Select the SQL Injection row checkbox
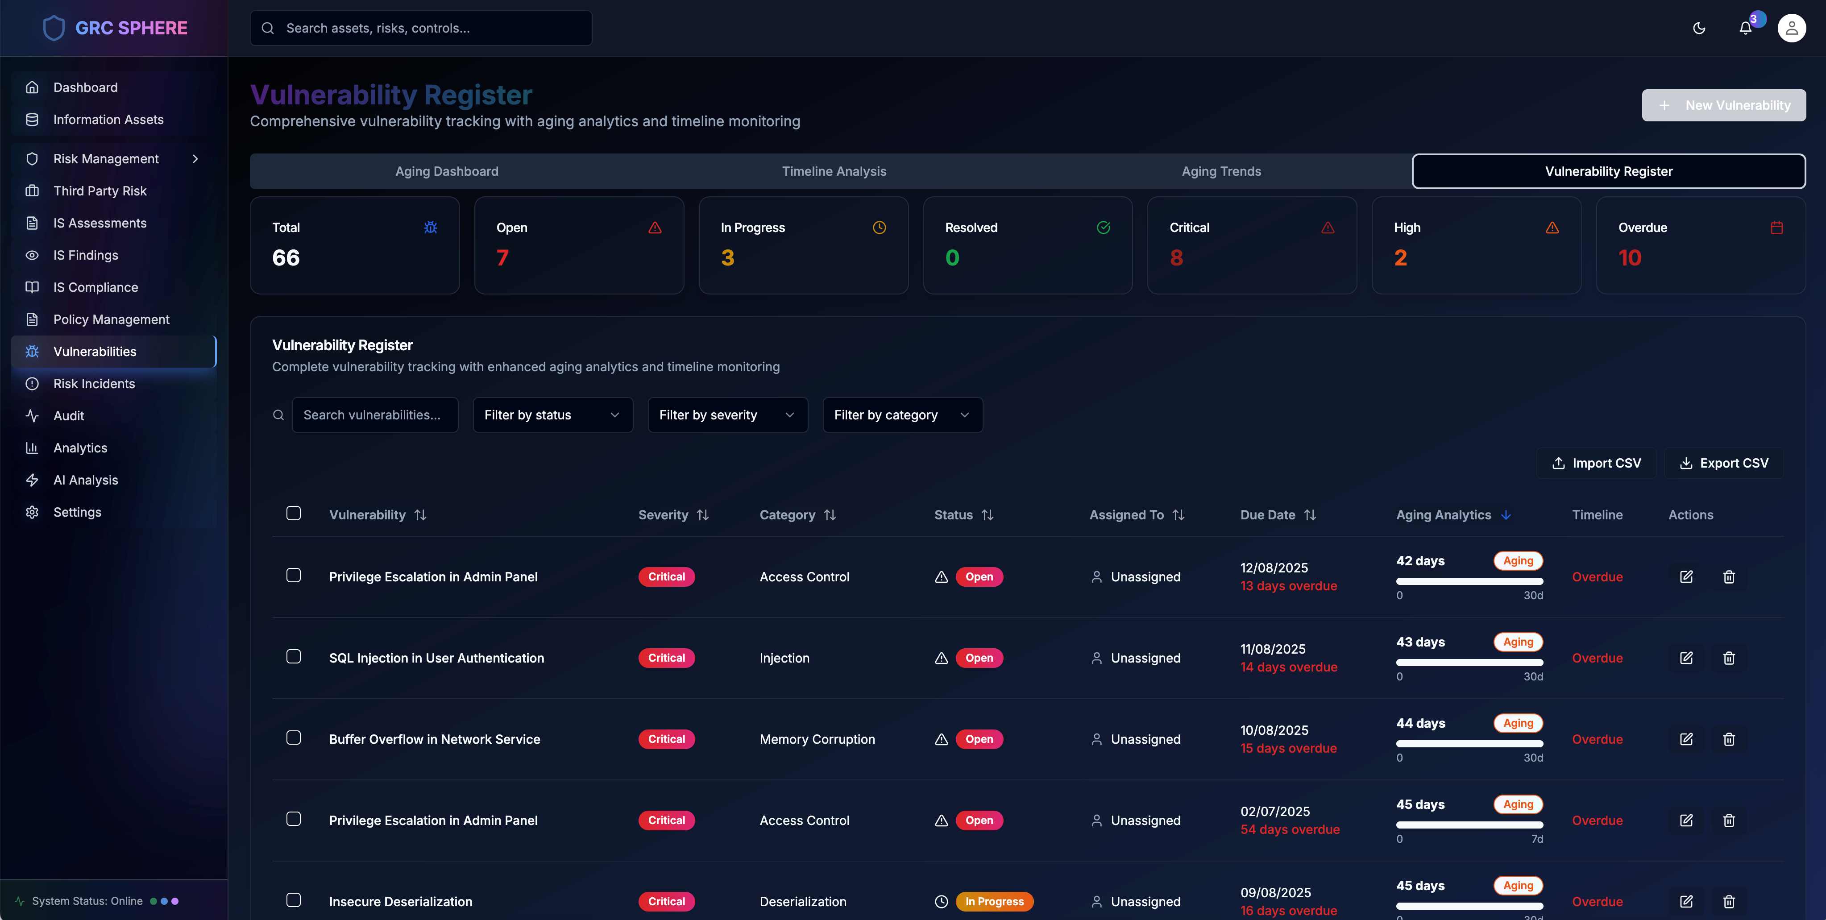The width and height of the screenshot is (1826, 920). (294, 656)
